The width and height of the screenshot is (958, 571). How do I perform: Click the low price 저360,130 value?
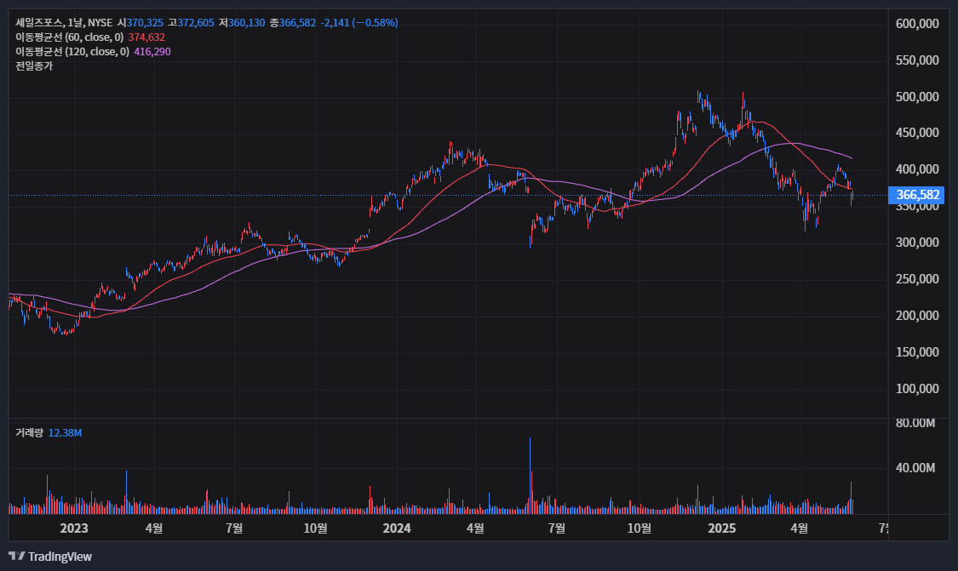point(242,23)
